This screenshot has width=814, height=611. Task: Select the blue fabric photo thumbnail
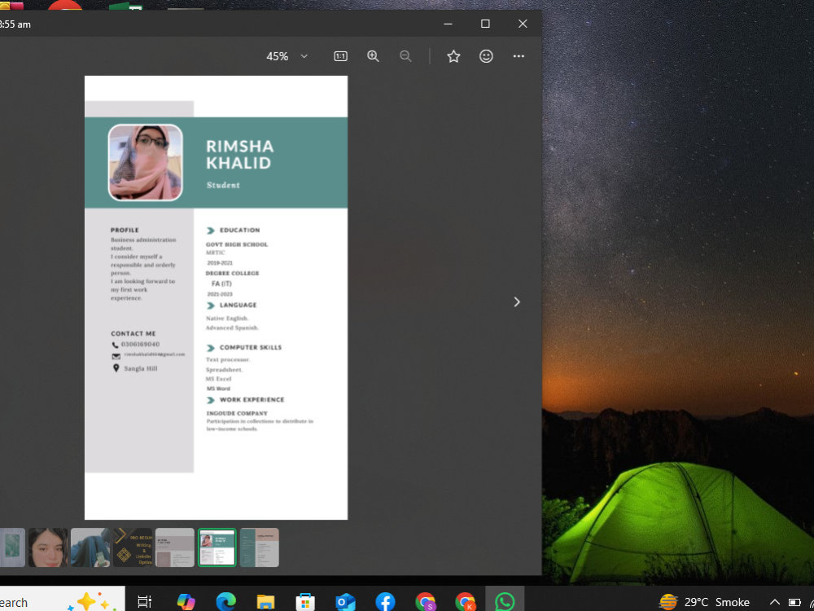(x=90, y=547)
